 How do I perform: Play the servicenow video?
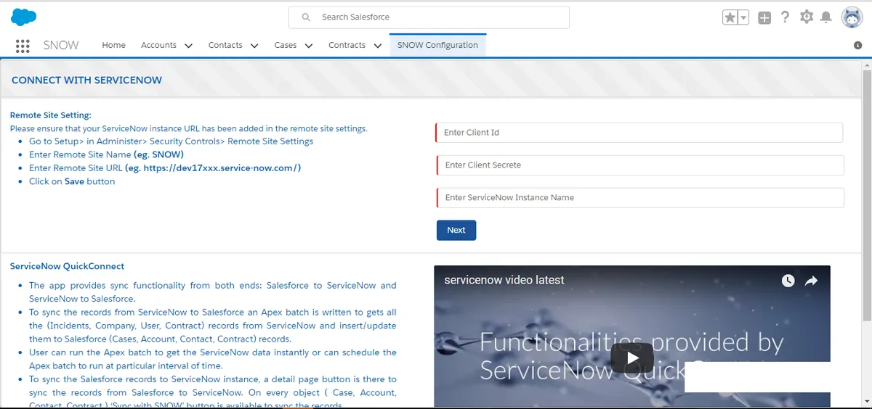pos(632,358)
